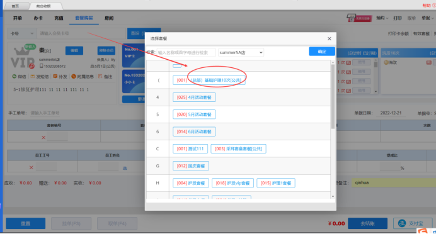The height and width of the screenshot is (234, 436).
Task: Focus the package search input in dialog
Action: coord(186,52)
